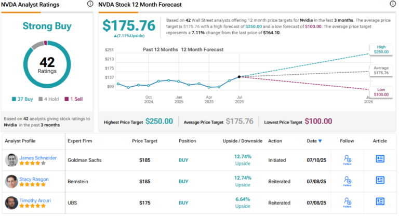The height and width of the screenshot is (216, 399).
Task: Click the Lowest Price Target $100.00 value
Action: [318, 122]
